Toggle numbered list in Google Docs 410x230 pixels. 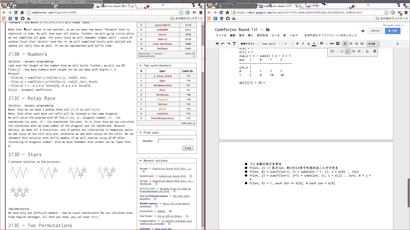[x=342, y=51]
